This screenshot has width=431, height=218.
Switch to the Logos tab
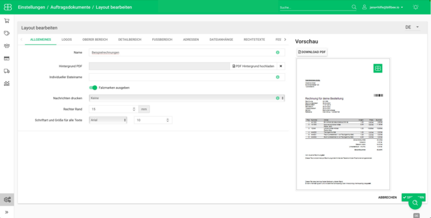67,40
